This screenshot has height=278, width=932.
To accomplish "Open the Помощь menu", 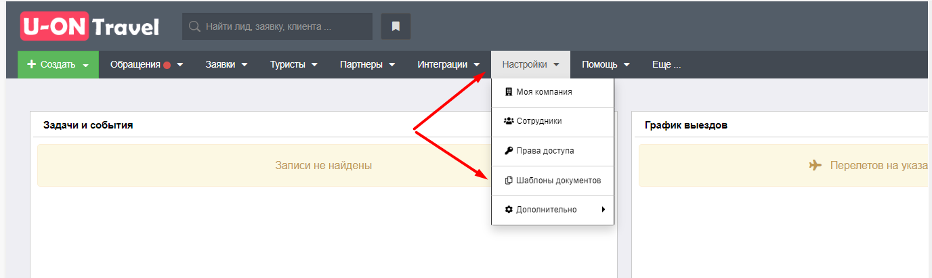I will point(606,65).
